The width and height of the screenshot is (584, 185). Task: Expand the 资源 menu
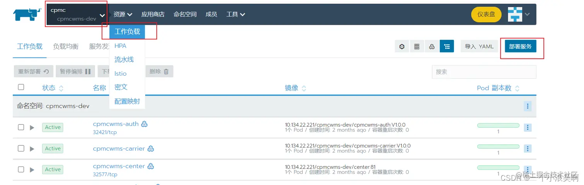pyautogui.click(x=123, y=14)
